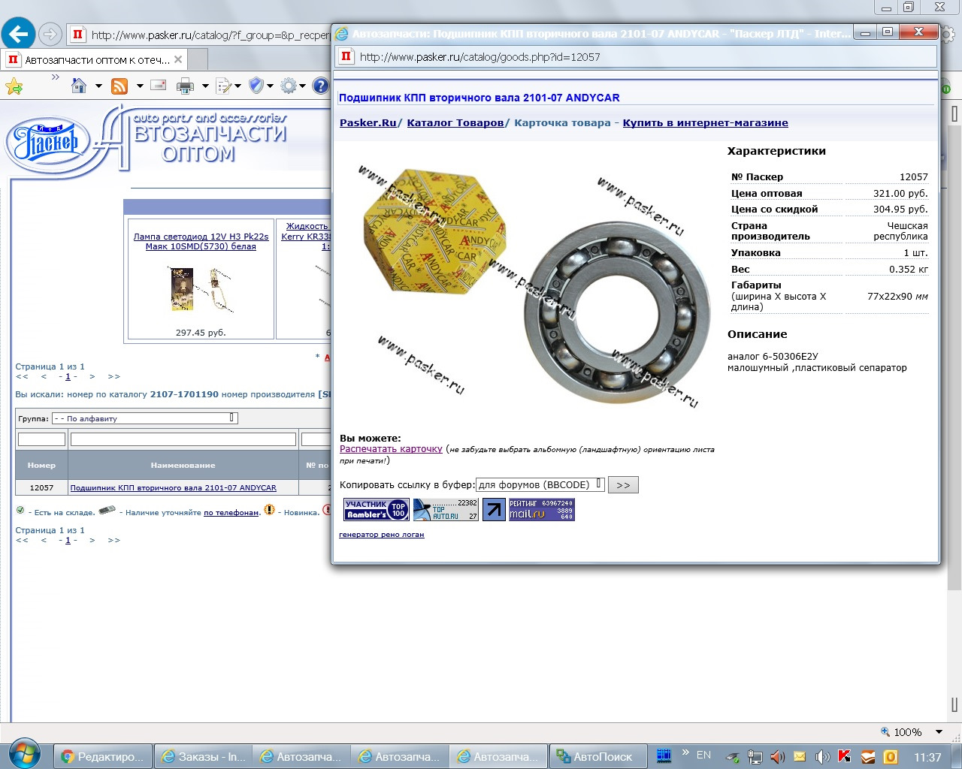Click the Rambler's Top 100 badge
The width and height of the screenshot is (962, 769).
[377, 509]
